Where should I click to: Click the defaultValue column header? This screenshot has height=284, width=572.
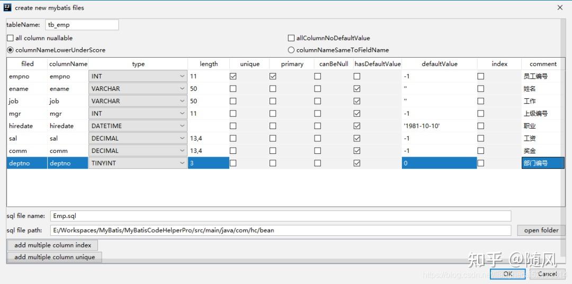[x=439, y=63]
